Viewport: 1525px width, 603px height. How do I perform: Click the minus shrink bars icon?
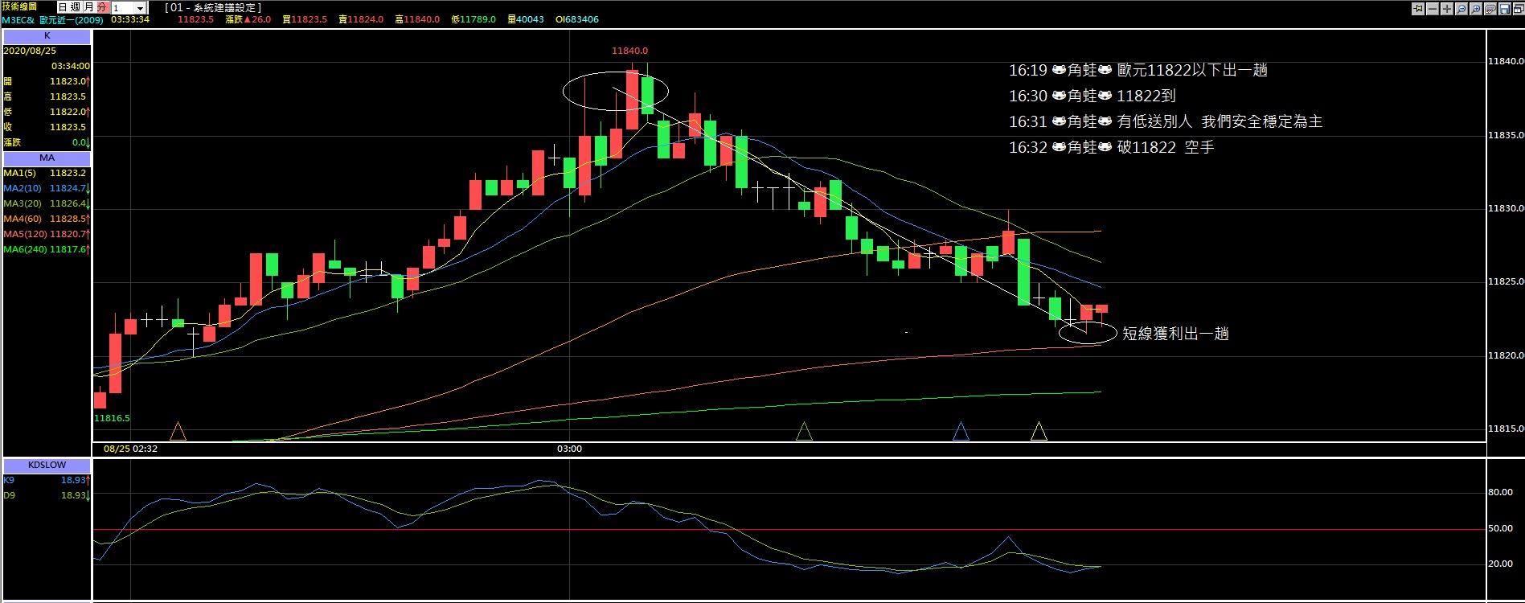[1433, 9]
